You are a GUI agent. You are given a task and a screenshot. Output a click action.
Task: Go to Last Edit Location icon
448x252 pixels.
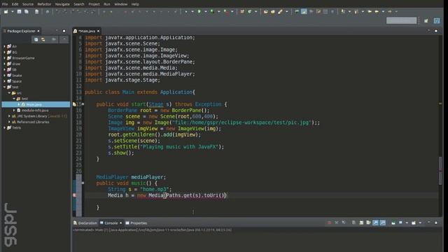pyautogui.click(x=370, y=11)
